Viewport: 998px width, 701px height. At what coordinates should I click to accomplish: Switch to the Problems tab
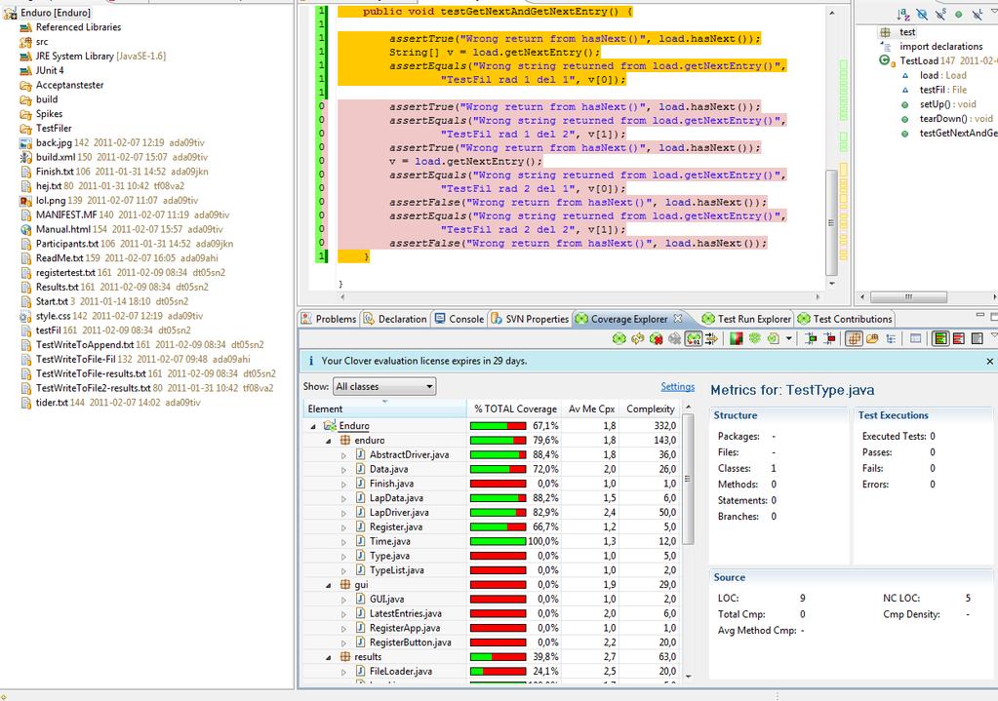329,319
